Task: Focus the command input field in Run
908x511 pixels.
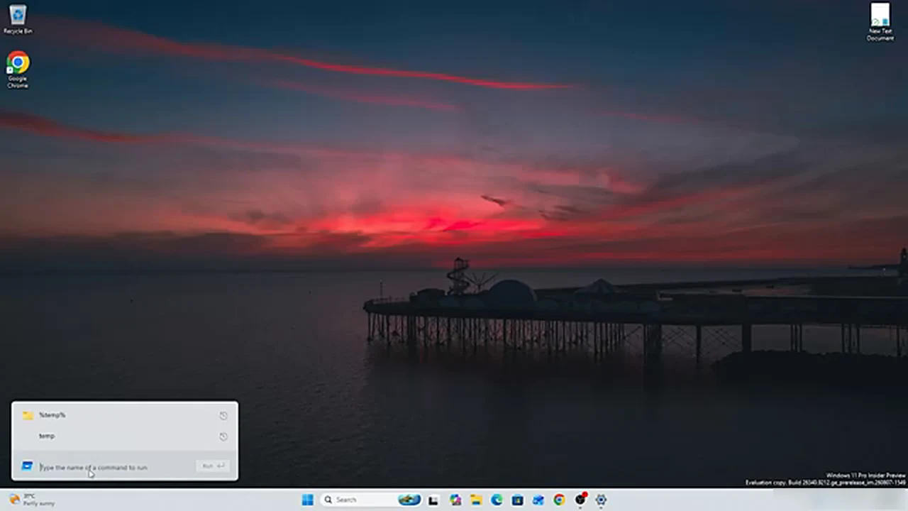Action: pos(116,467)
